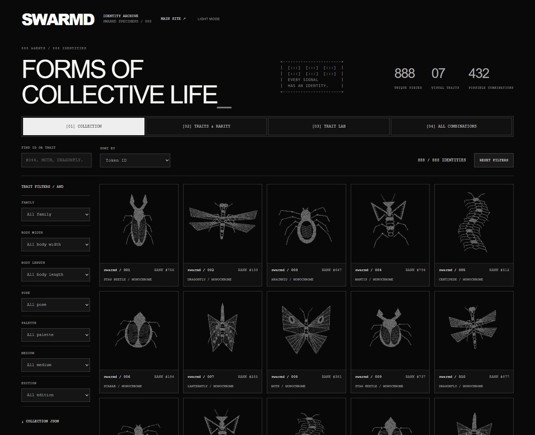535x435 pixels.
Task: Open the [03] TRAIT LAB tab
Action: click(329, 126)
